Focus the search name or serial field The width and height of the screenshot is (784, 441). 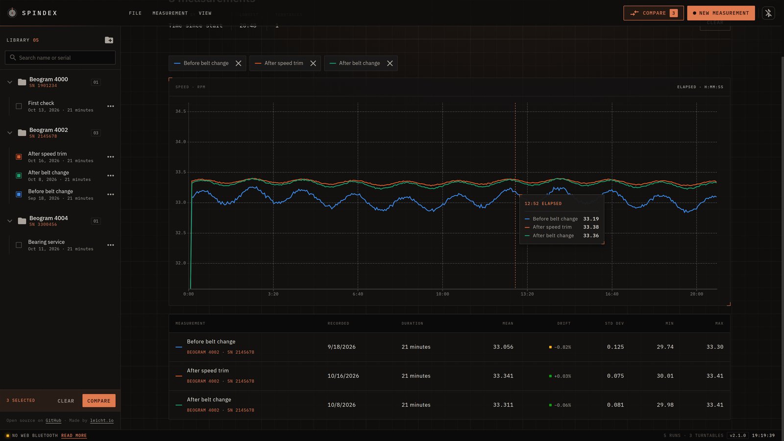(60, 57)
